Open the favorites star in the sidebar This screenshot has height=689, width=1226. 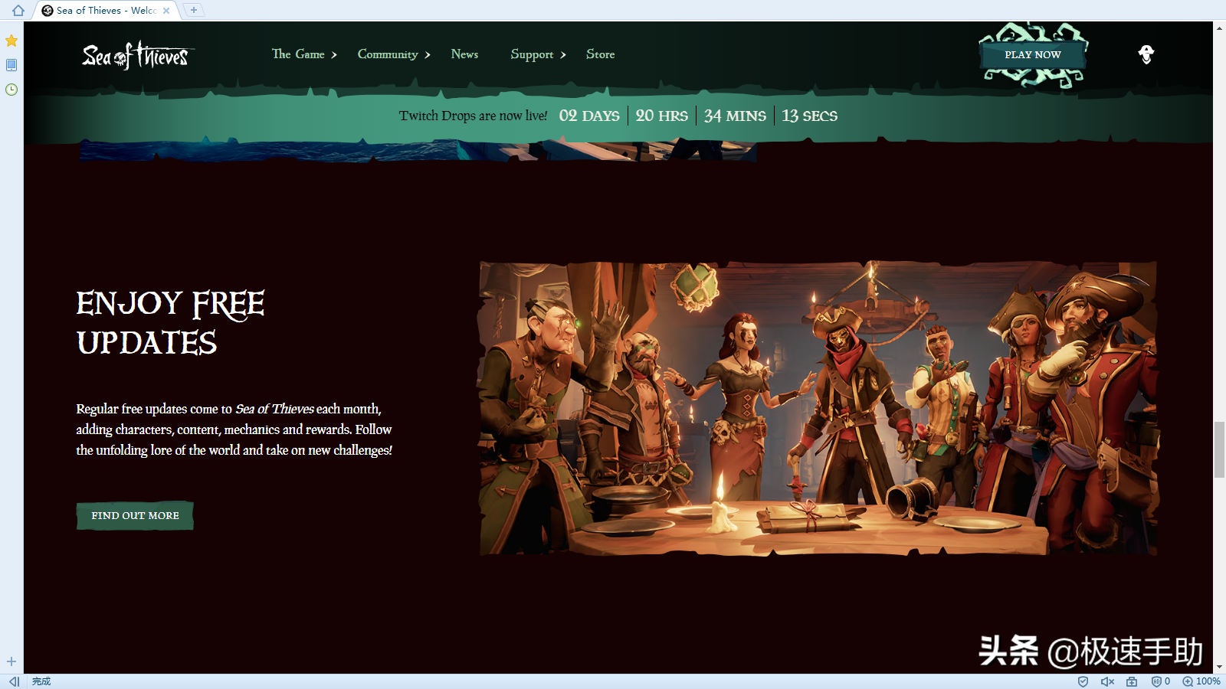coord(11,41)
